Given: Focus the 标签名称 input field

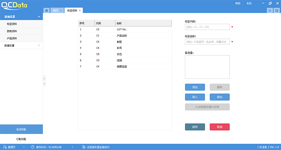Looking at the screenshot, I should pos(207,42).
